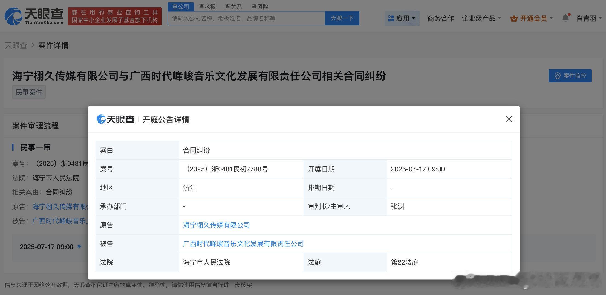Click background defendant link 广西时代峰峻音乐
This screenshot has height=295, width=606.
(x=60, y=221)
